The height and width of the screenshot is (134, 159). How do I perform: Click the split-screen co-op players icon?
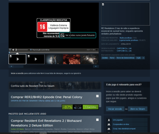coord(109,129)
